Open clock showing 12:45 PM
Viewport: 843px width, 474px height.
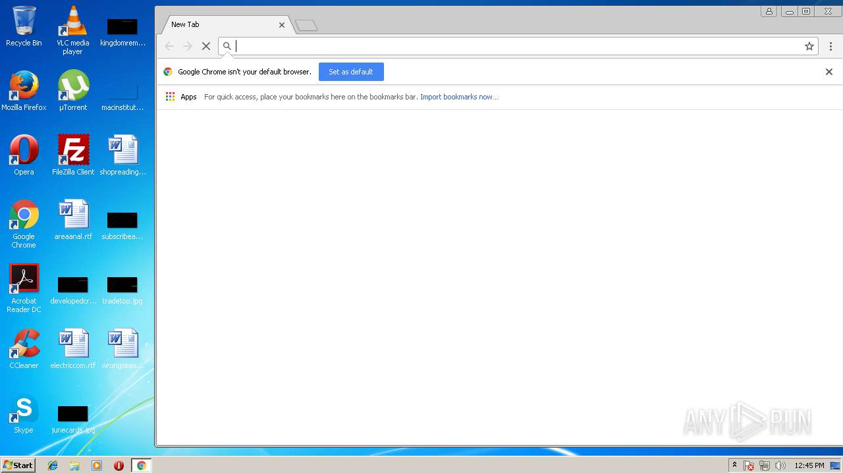click(x=809, y=465)
